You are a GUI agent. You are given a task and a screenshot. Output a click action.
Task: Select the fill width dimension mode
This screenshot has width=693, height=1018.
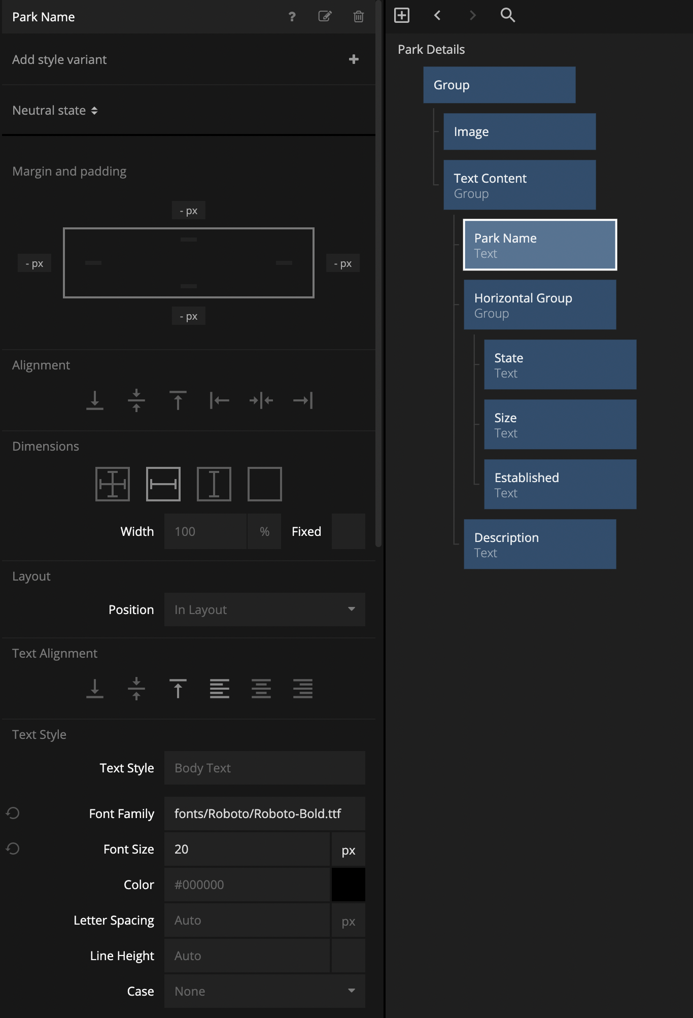coord(163,484)
